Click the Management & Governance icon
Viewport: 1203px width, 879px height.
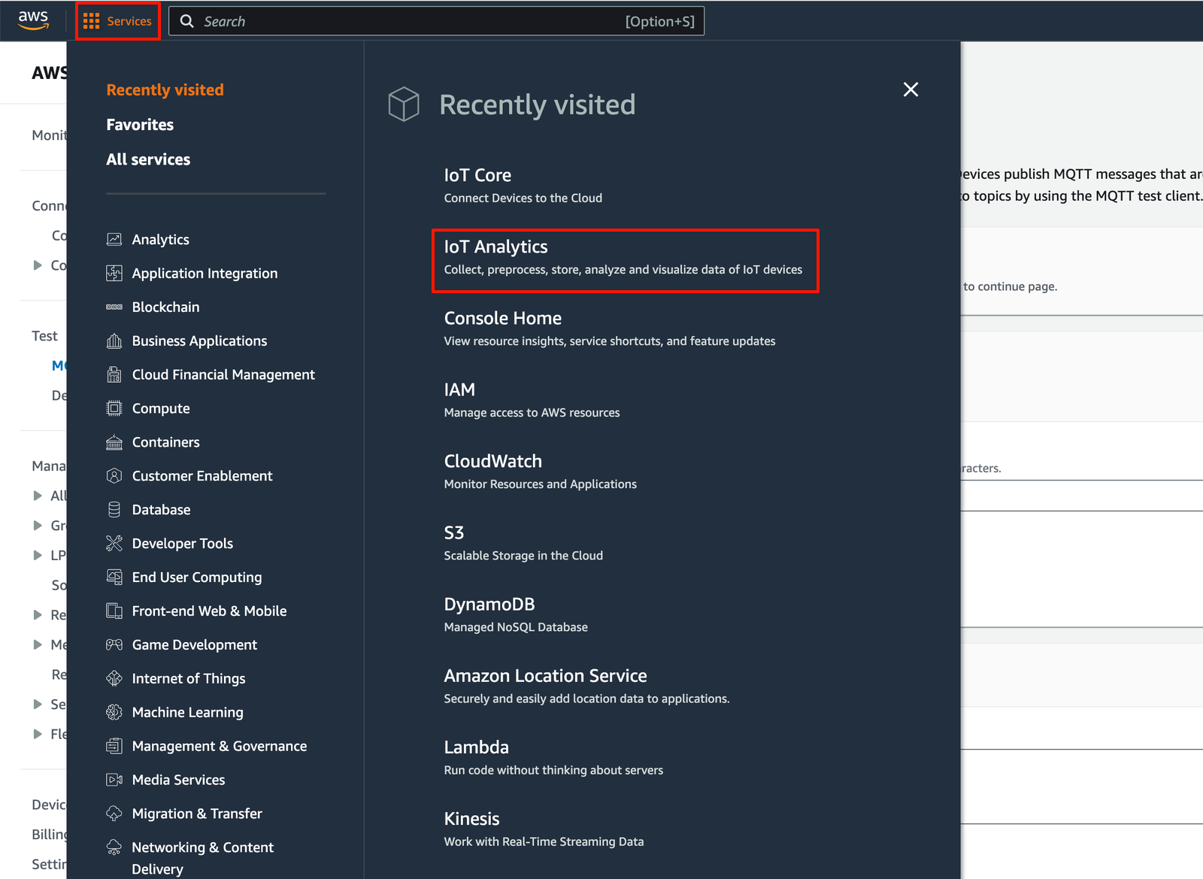point(114,746)
